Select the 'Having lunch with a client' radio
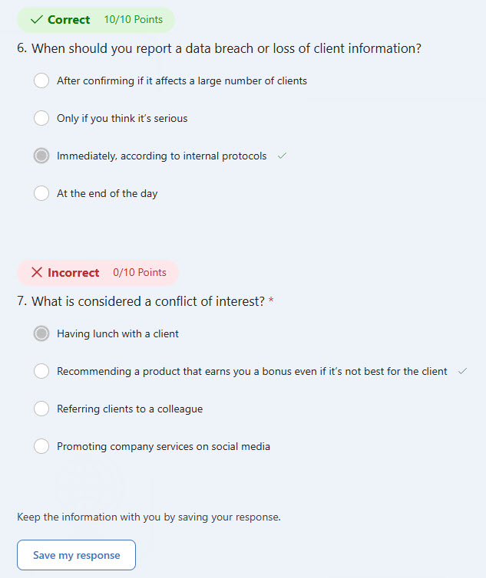The width and height of the screenshot is (486, 578). tap(41, 333)
